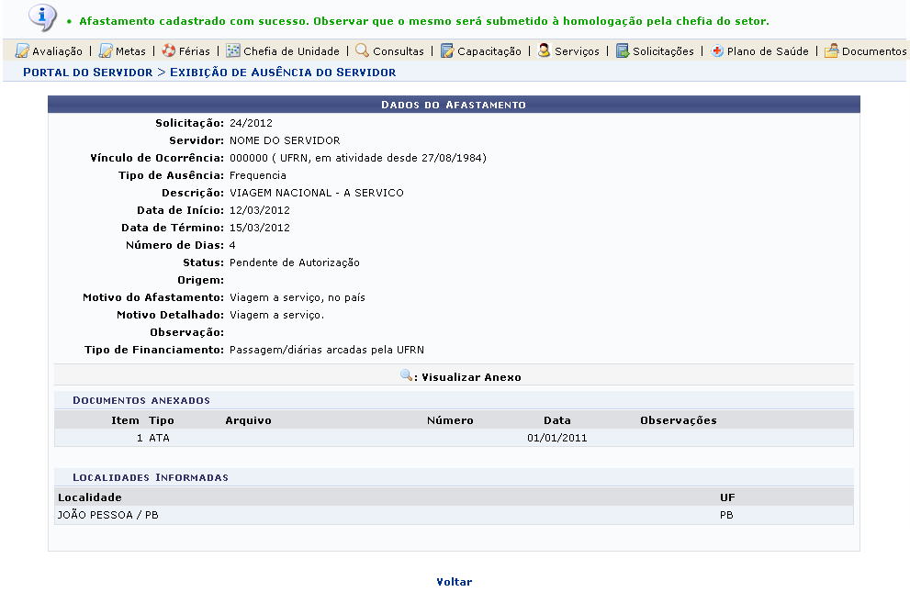
Task: Open the Consultas menu
Action: pyautogui.click(x=399, y=51)
